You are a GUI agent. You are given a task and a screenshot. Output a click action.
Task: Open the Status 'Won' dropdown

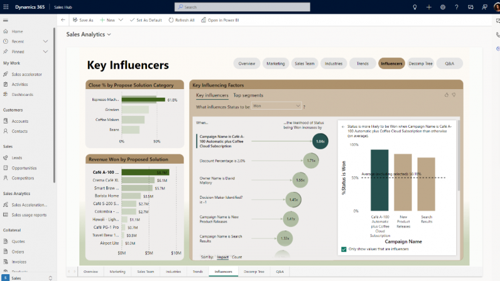click(276, 107)
